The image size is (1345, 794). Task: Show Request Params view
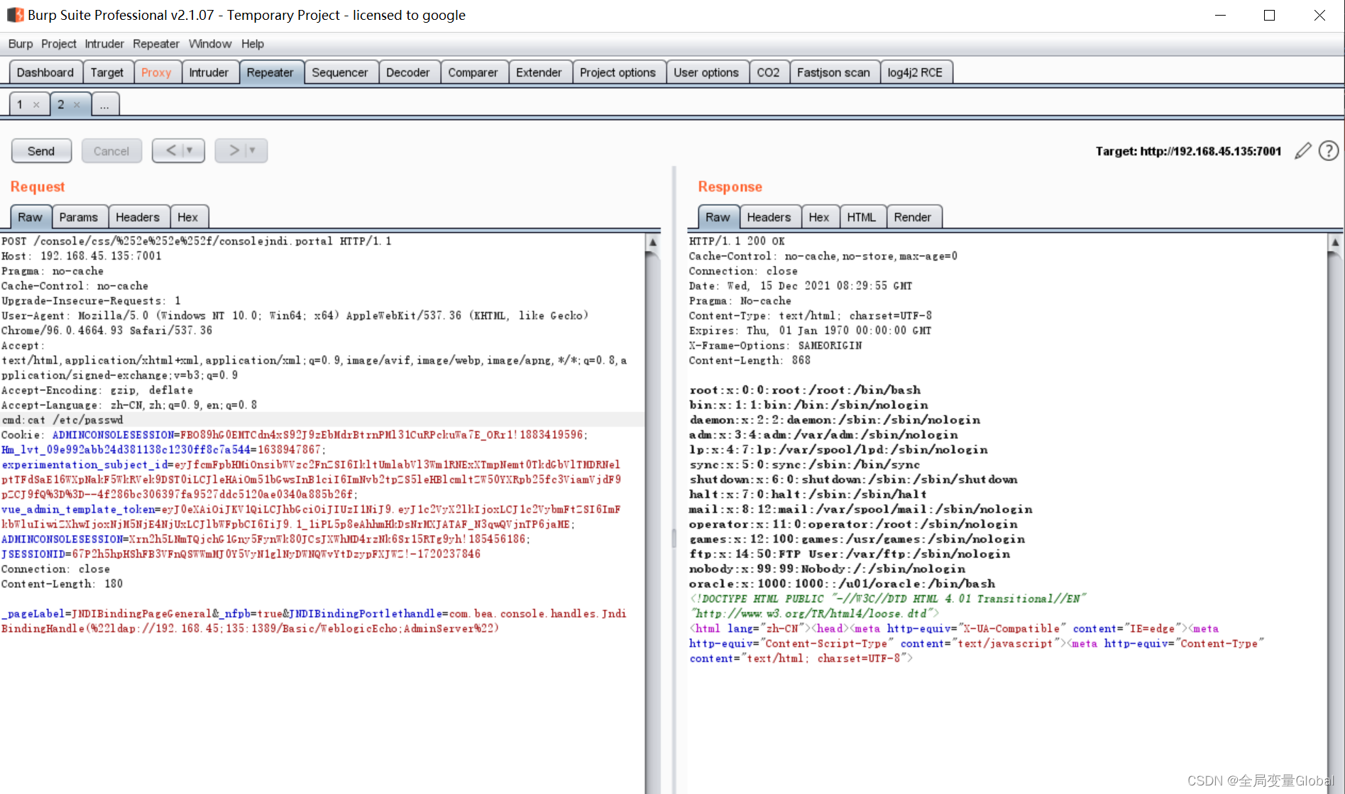(79, 217)
